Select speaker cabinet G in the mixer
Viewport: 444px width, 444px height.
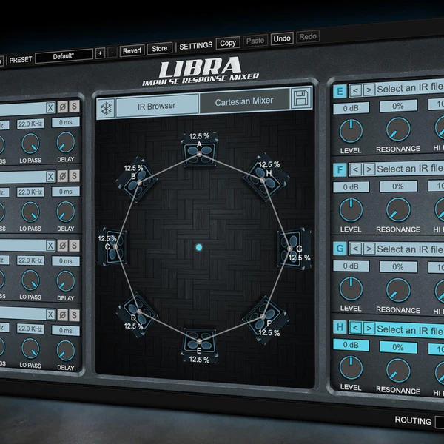295,249
